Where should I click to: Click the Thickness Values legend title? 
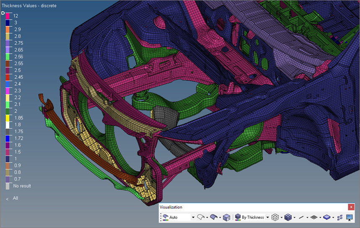click(29, 6)
